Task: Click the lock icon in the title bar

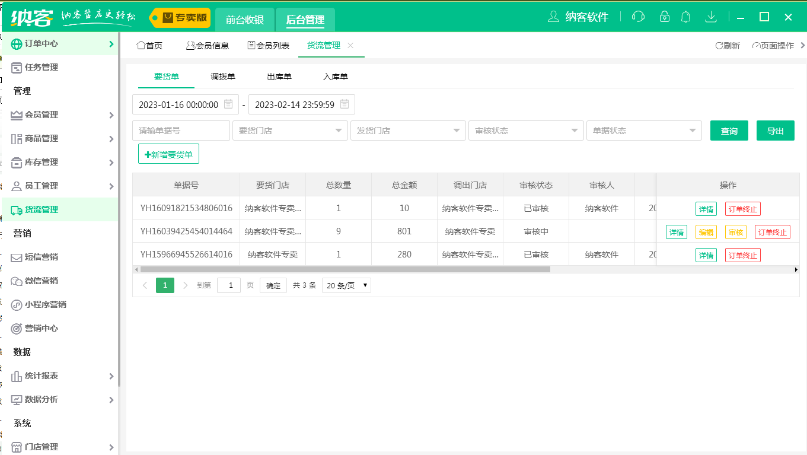Action: pyautogui.click(x=665, y=17)
